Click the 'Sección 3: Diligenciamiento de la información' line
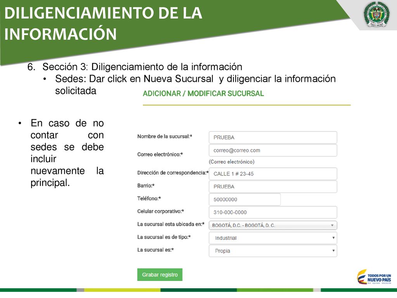Viewport: 397px width, 298px height. tap(135, 67)
